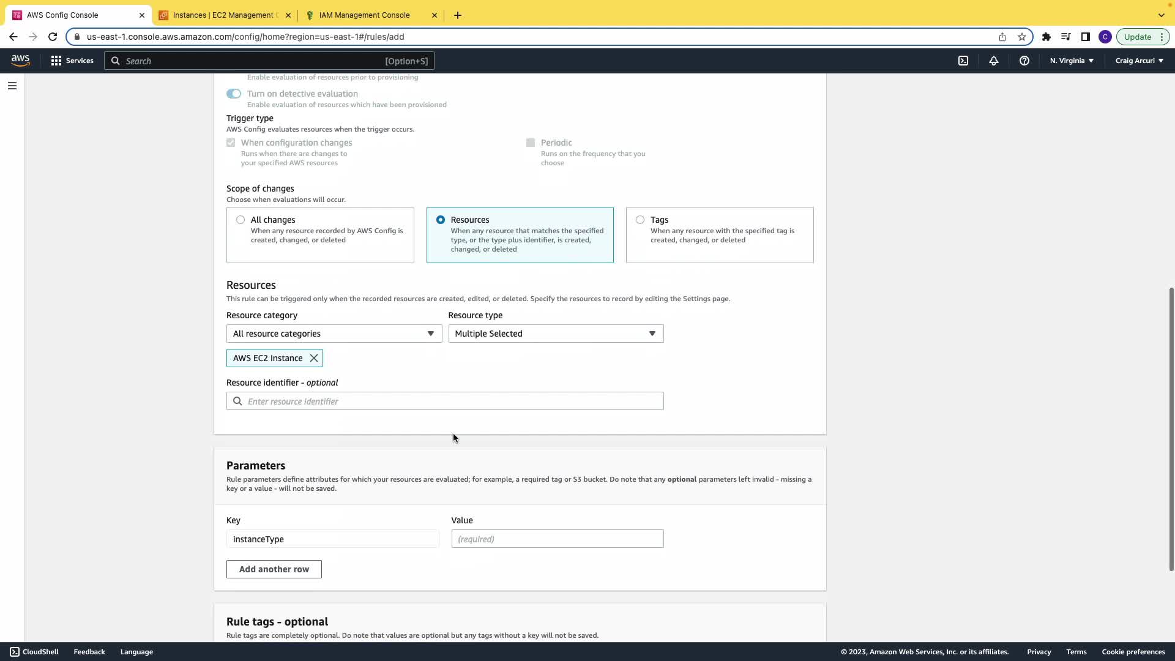1175x661 pixels.
Task: Open the CloudShell icon in top bar
Action: (x=963, y=61)
